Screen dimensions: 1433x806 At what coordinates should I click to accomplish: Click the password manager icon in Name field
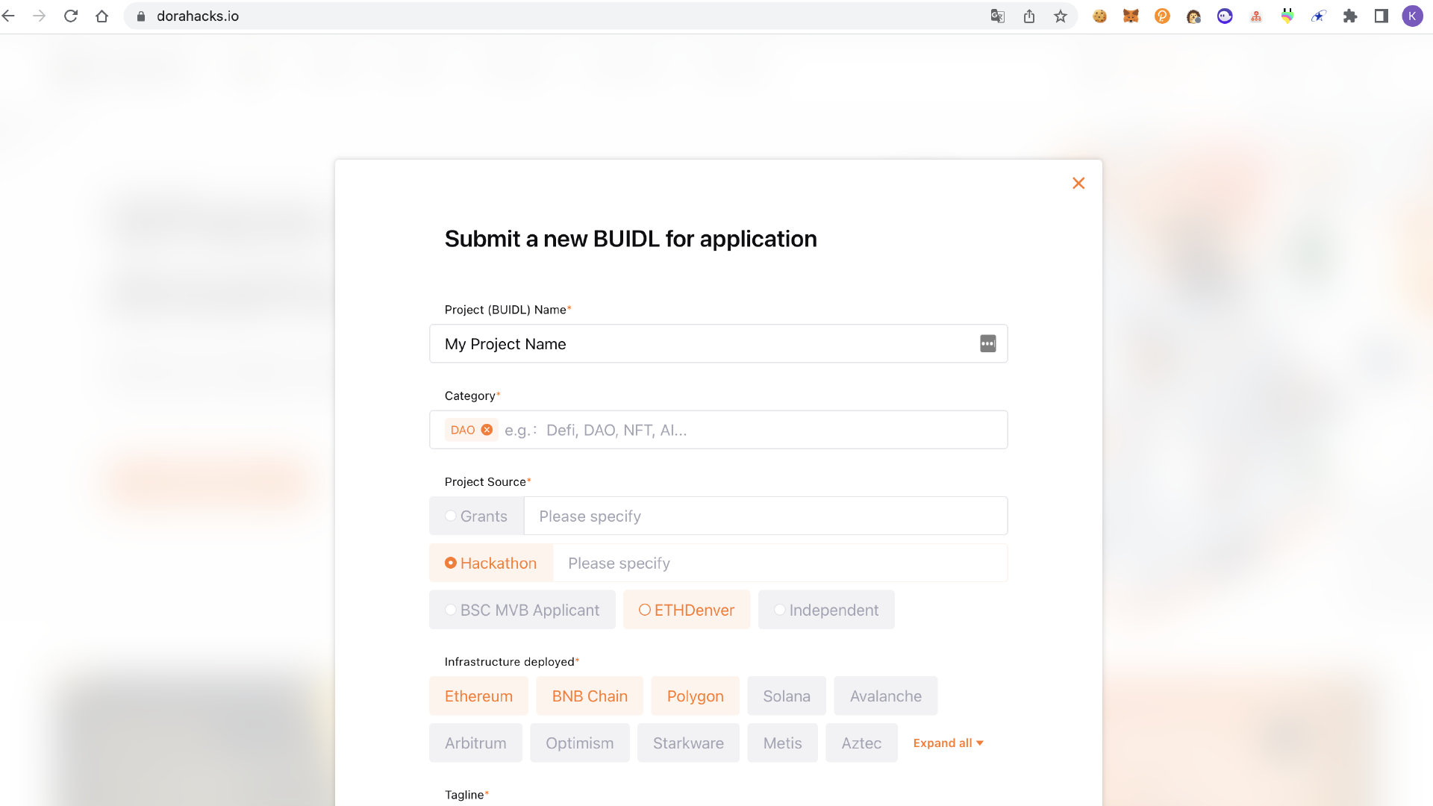coord(987,344)
